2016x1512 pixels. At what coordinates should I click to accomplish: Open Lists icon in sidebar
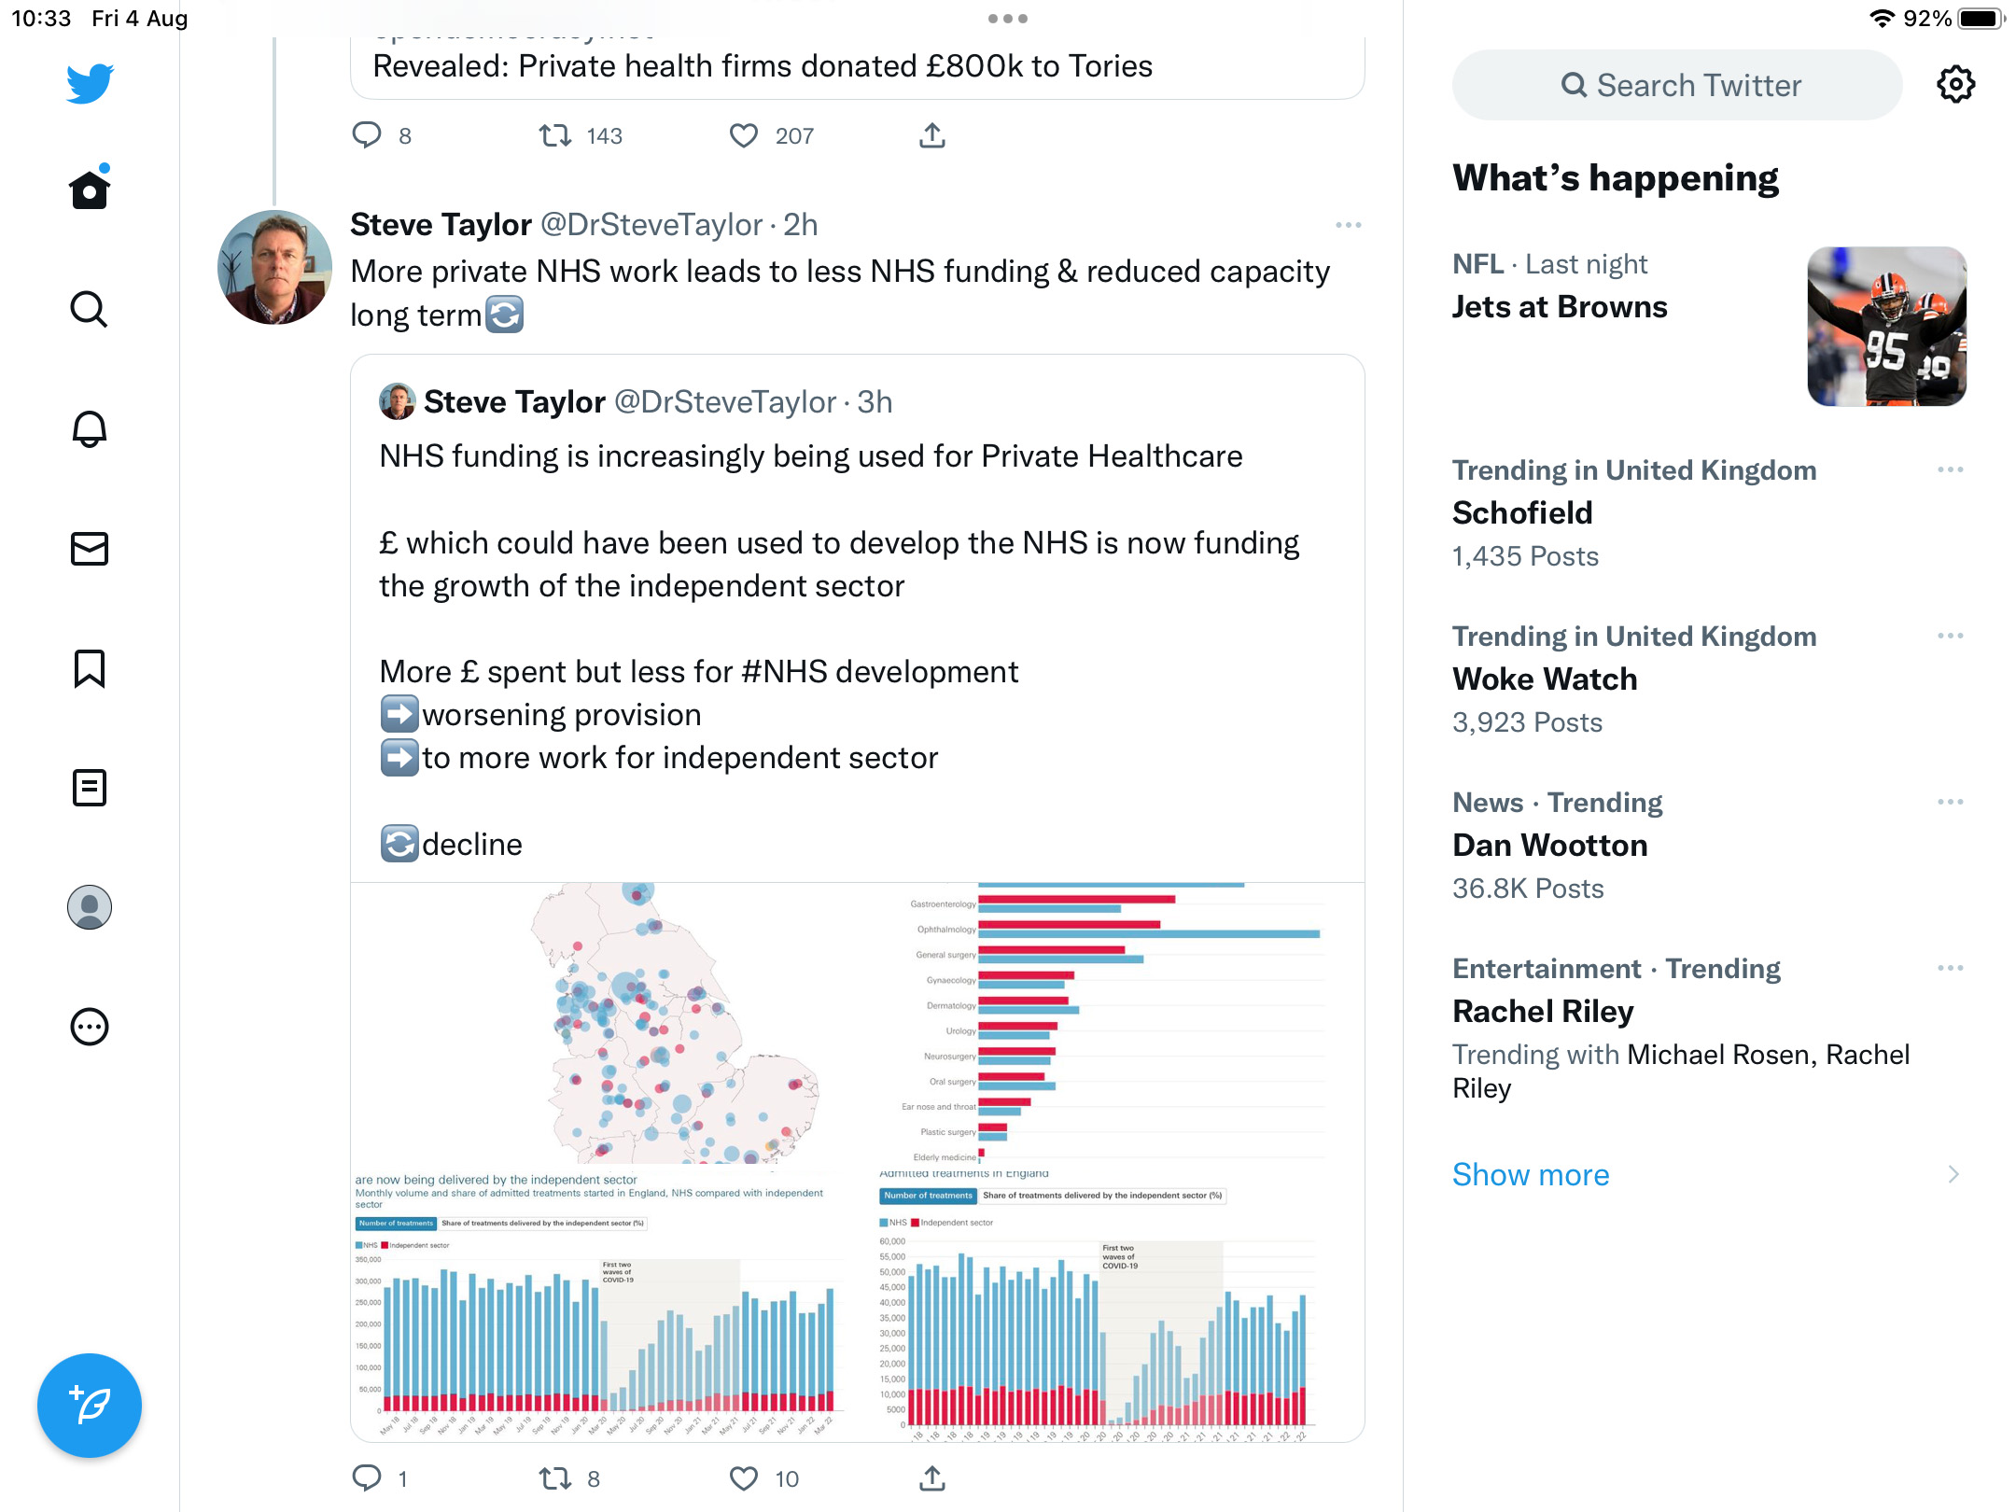[x=90, y=788]
